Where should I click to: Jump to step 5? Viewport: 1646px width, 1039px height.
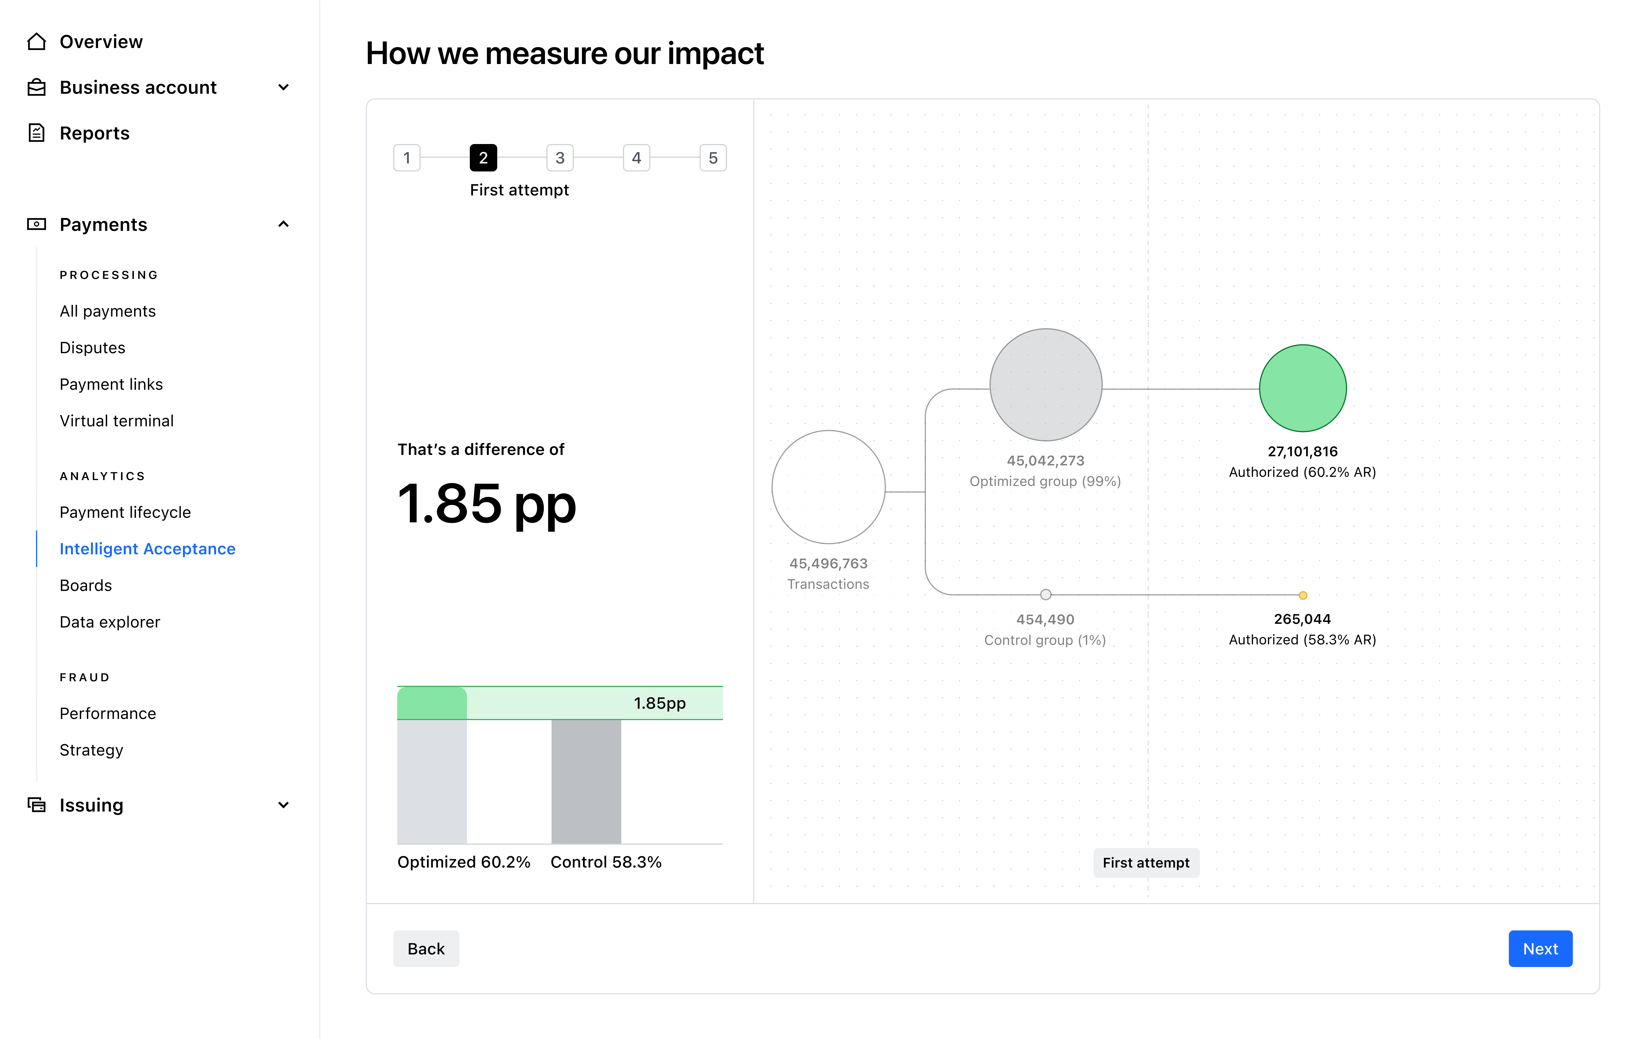[713, 158]
